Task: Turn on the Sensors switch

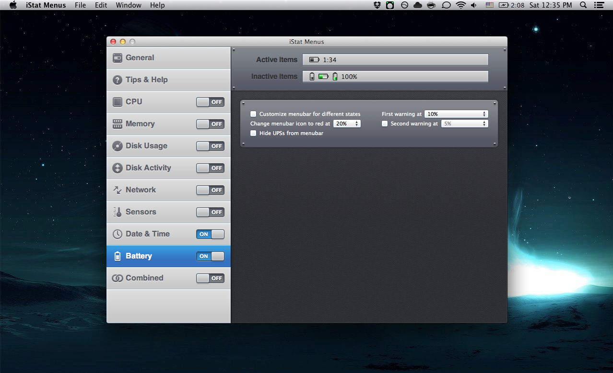Action: pyautogui.click(x=210, y=212)
